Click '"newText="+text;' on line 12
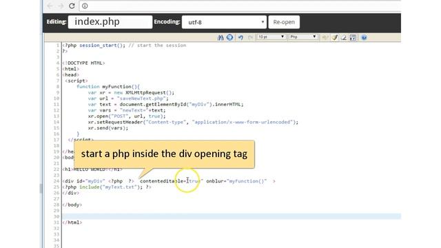 tap(143, 110)
